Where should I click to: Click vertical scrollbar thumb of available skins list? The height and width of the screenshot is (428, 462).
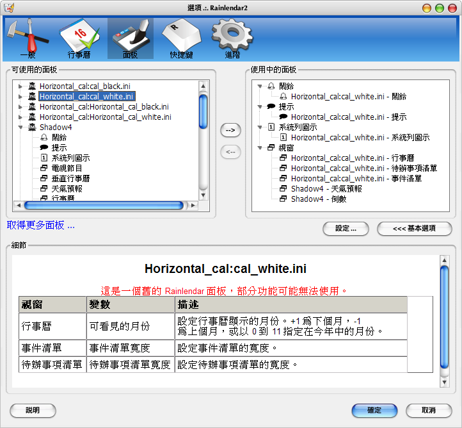203,111
